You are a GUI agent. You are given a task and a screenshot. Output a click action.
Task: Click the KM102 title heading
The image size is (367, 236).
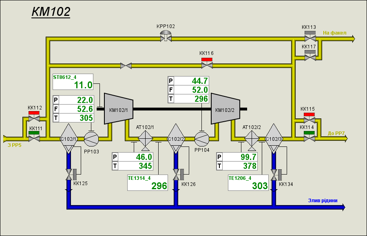(51, 12)
